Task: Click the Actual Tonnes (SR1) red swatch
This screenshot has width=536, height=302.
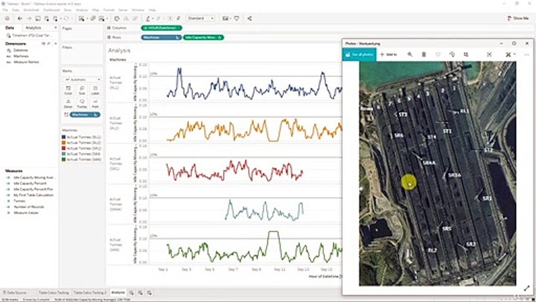Action: 64,148
